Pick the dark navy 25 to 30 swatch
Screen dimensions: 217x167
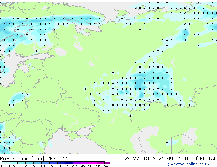click(69, 163)
